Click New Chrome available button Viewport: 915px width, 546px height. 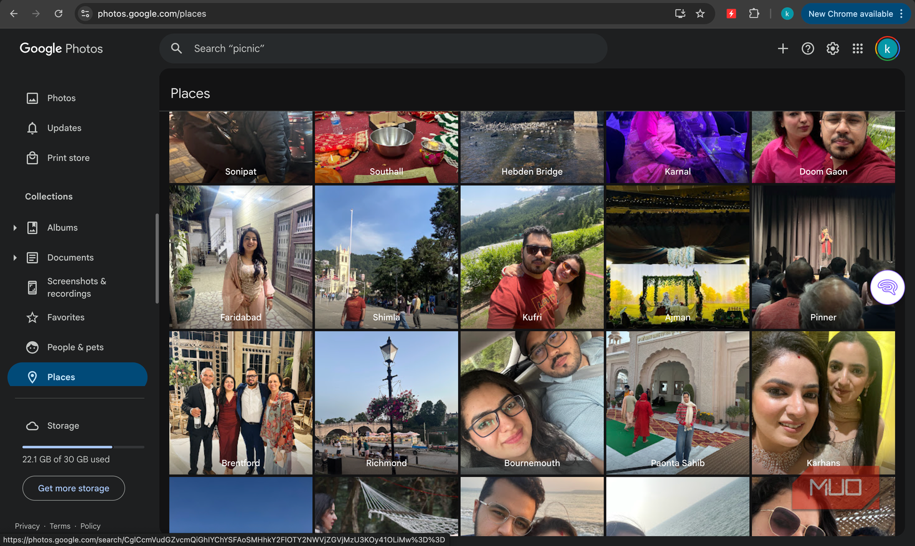click(x=856, y=14)
